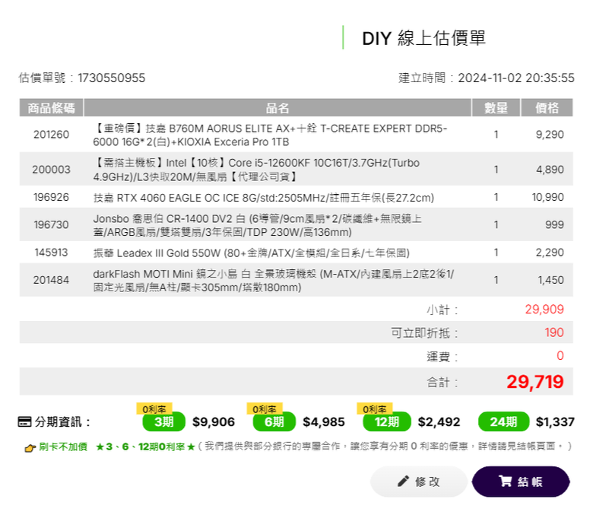Click the 修改 edit button

tap(419, 482)
